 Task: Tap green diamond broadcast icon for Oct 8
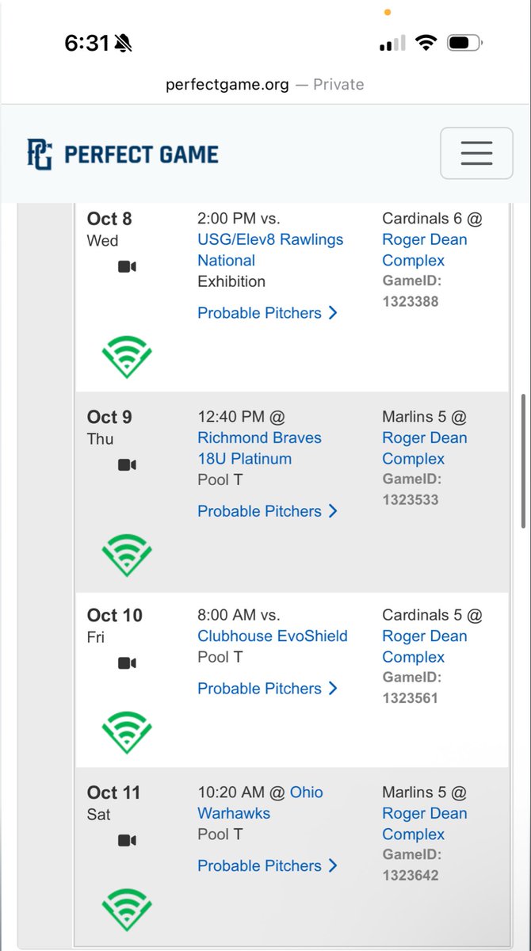coord(127,357)
